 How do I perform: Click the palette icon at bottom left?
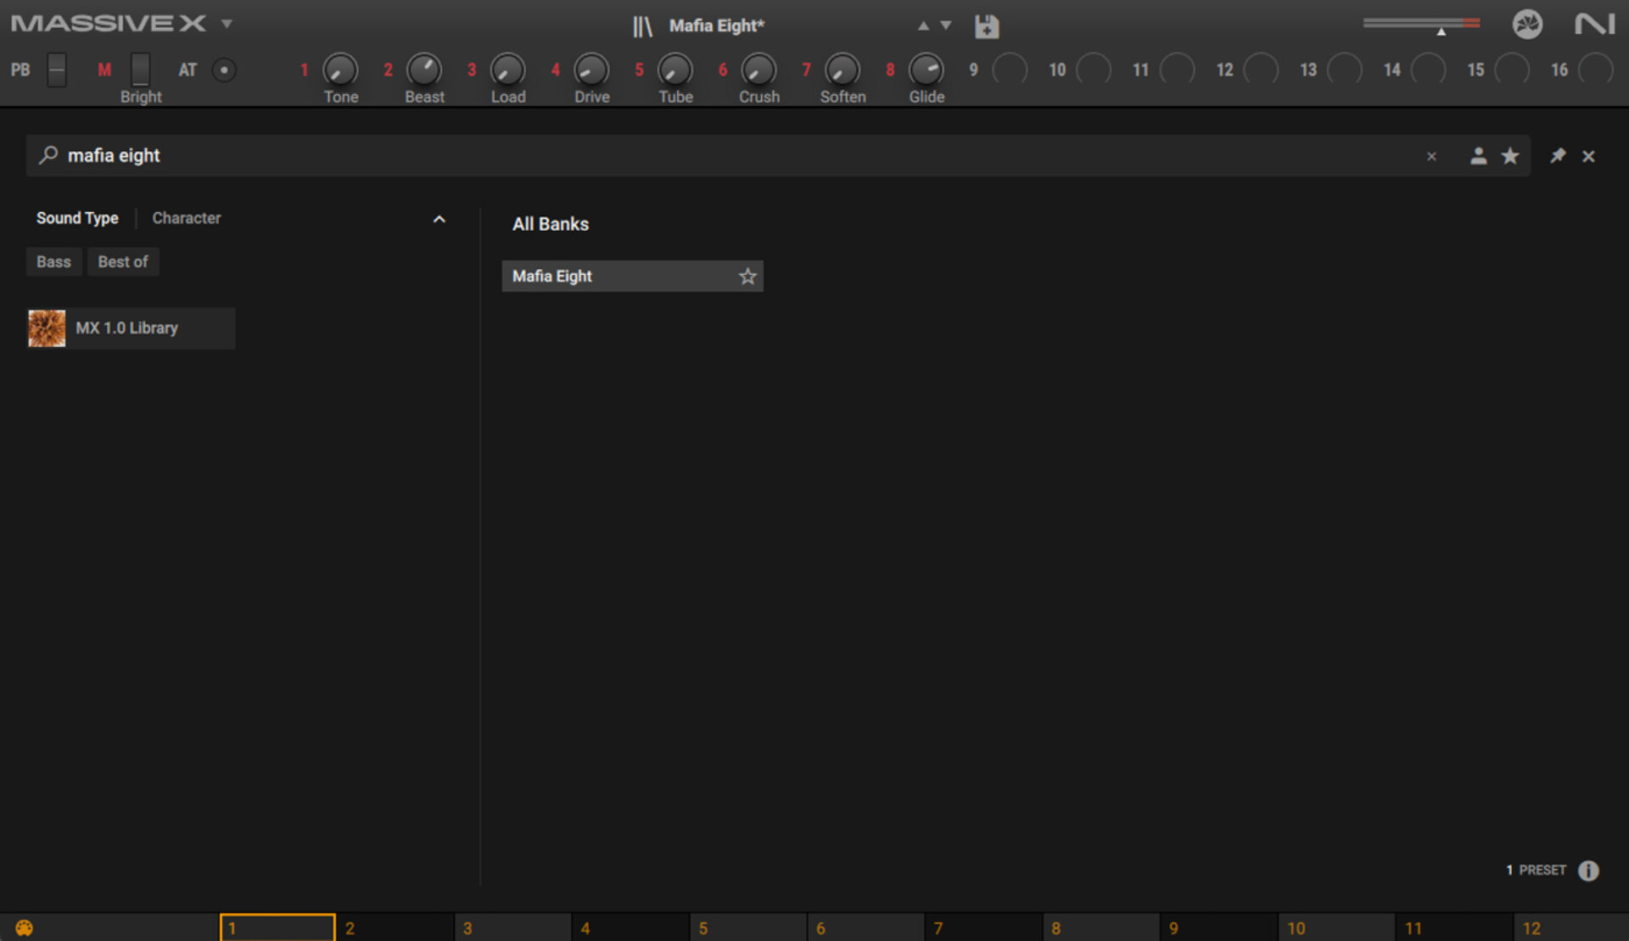coord(24,928)
